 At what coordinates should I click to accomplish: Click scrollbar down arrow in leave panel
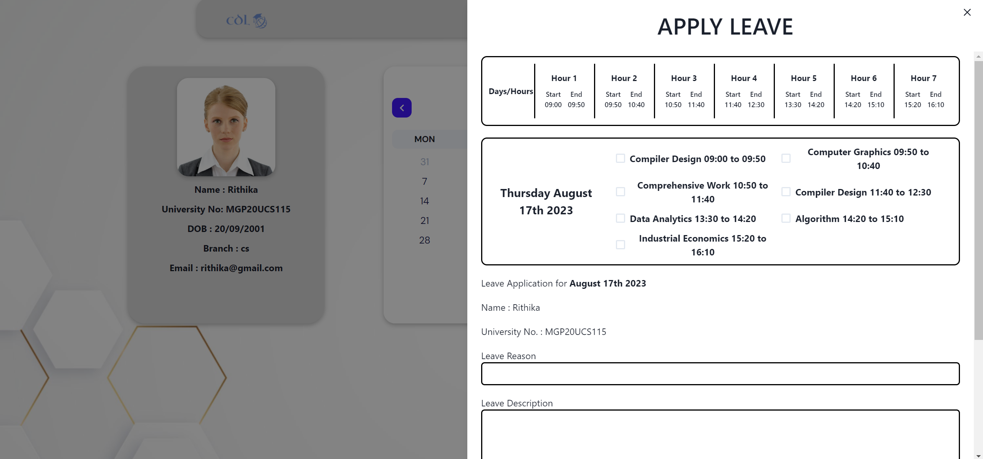point(978,456)
